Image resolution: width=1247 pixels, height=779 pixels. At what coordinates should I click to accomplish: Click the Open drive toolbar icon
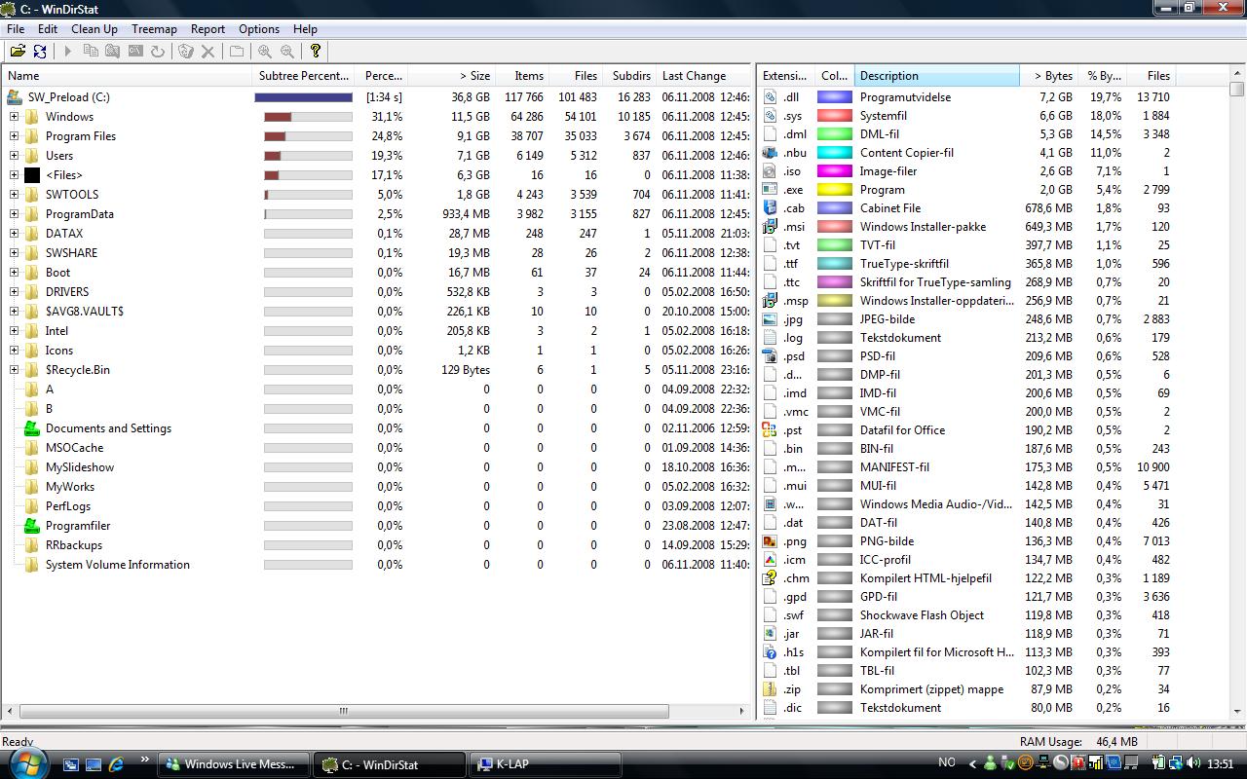click(x=18, y=52)
